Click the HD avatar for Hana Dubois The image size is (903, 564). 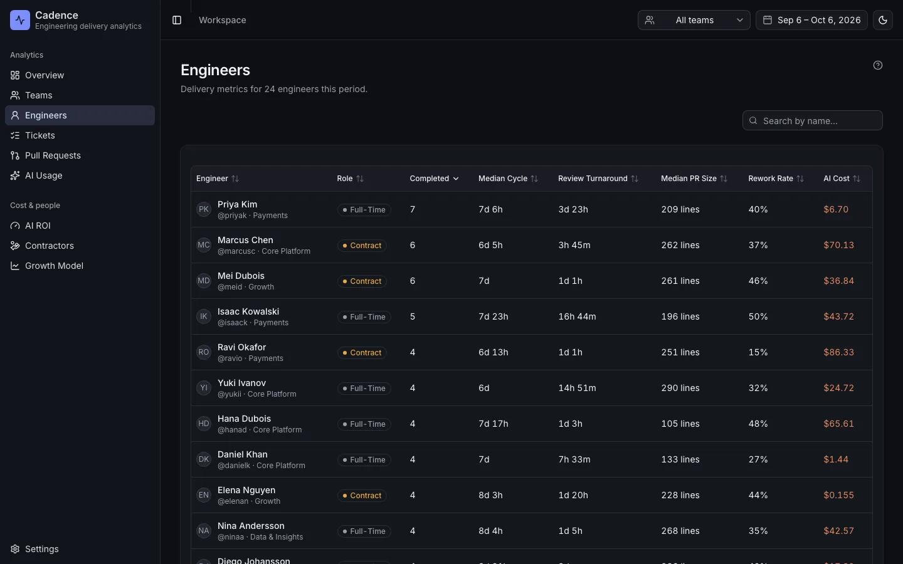point(204,424)
